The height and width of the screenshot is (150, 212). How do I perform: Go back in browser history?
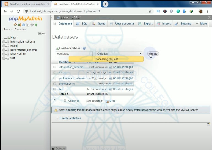[x=5, y=11]
